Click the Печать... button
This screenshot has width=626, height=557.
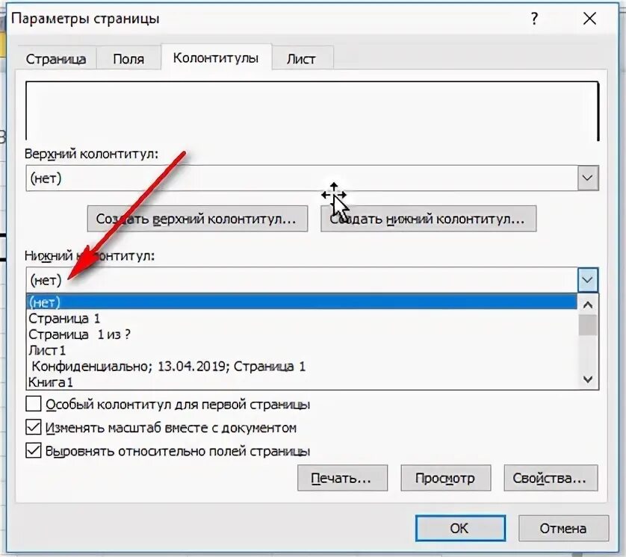click(342, 478)
